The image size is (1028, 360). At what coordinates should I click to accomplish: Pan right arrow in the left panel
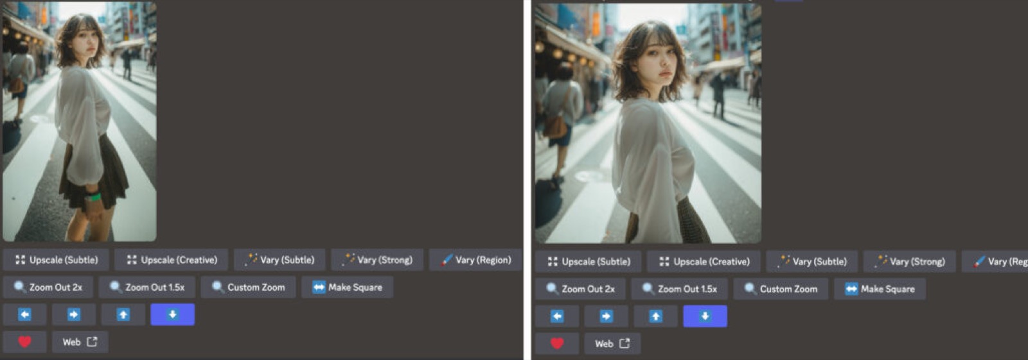74,314
